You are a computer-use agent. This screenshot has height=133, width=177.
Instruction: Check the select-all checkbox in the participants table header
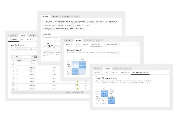pos(13,61)
